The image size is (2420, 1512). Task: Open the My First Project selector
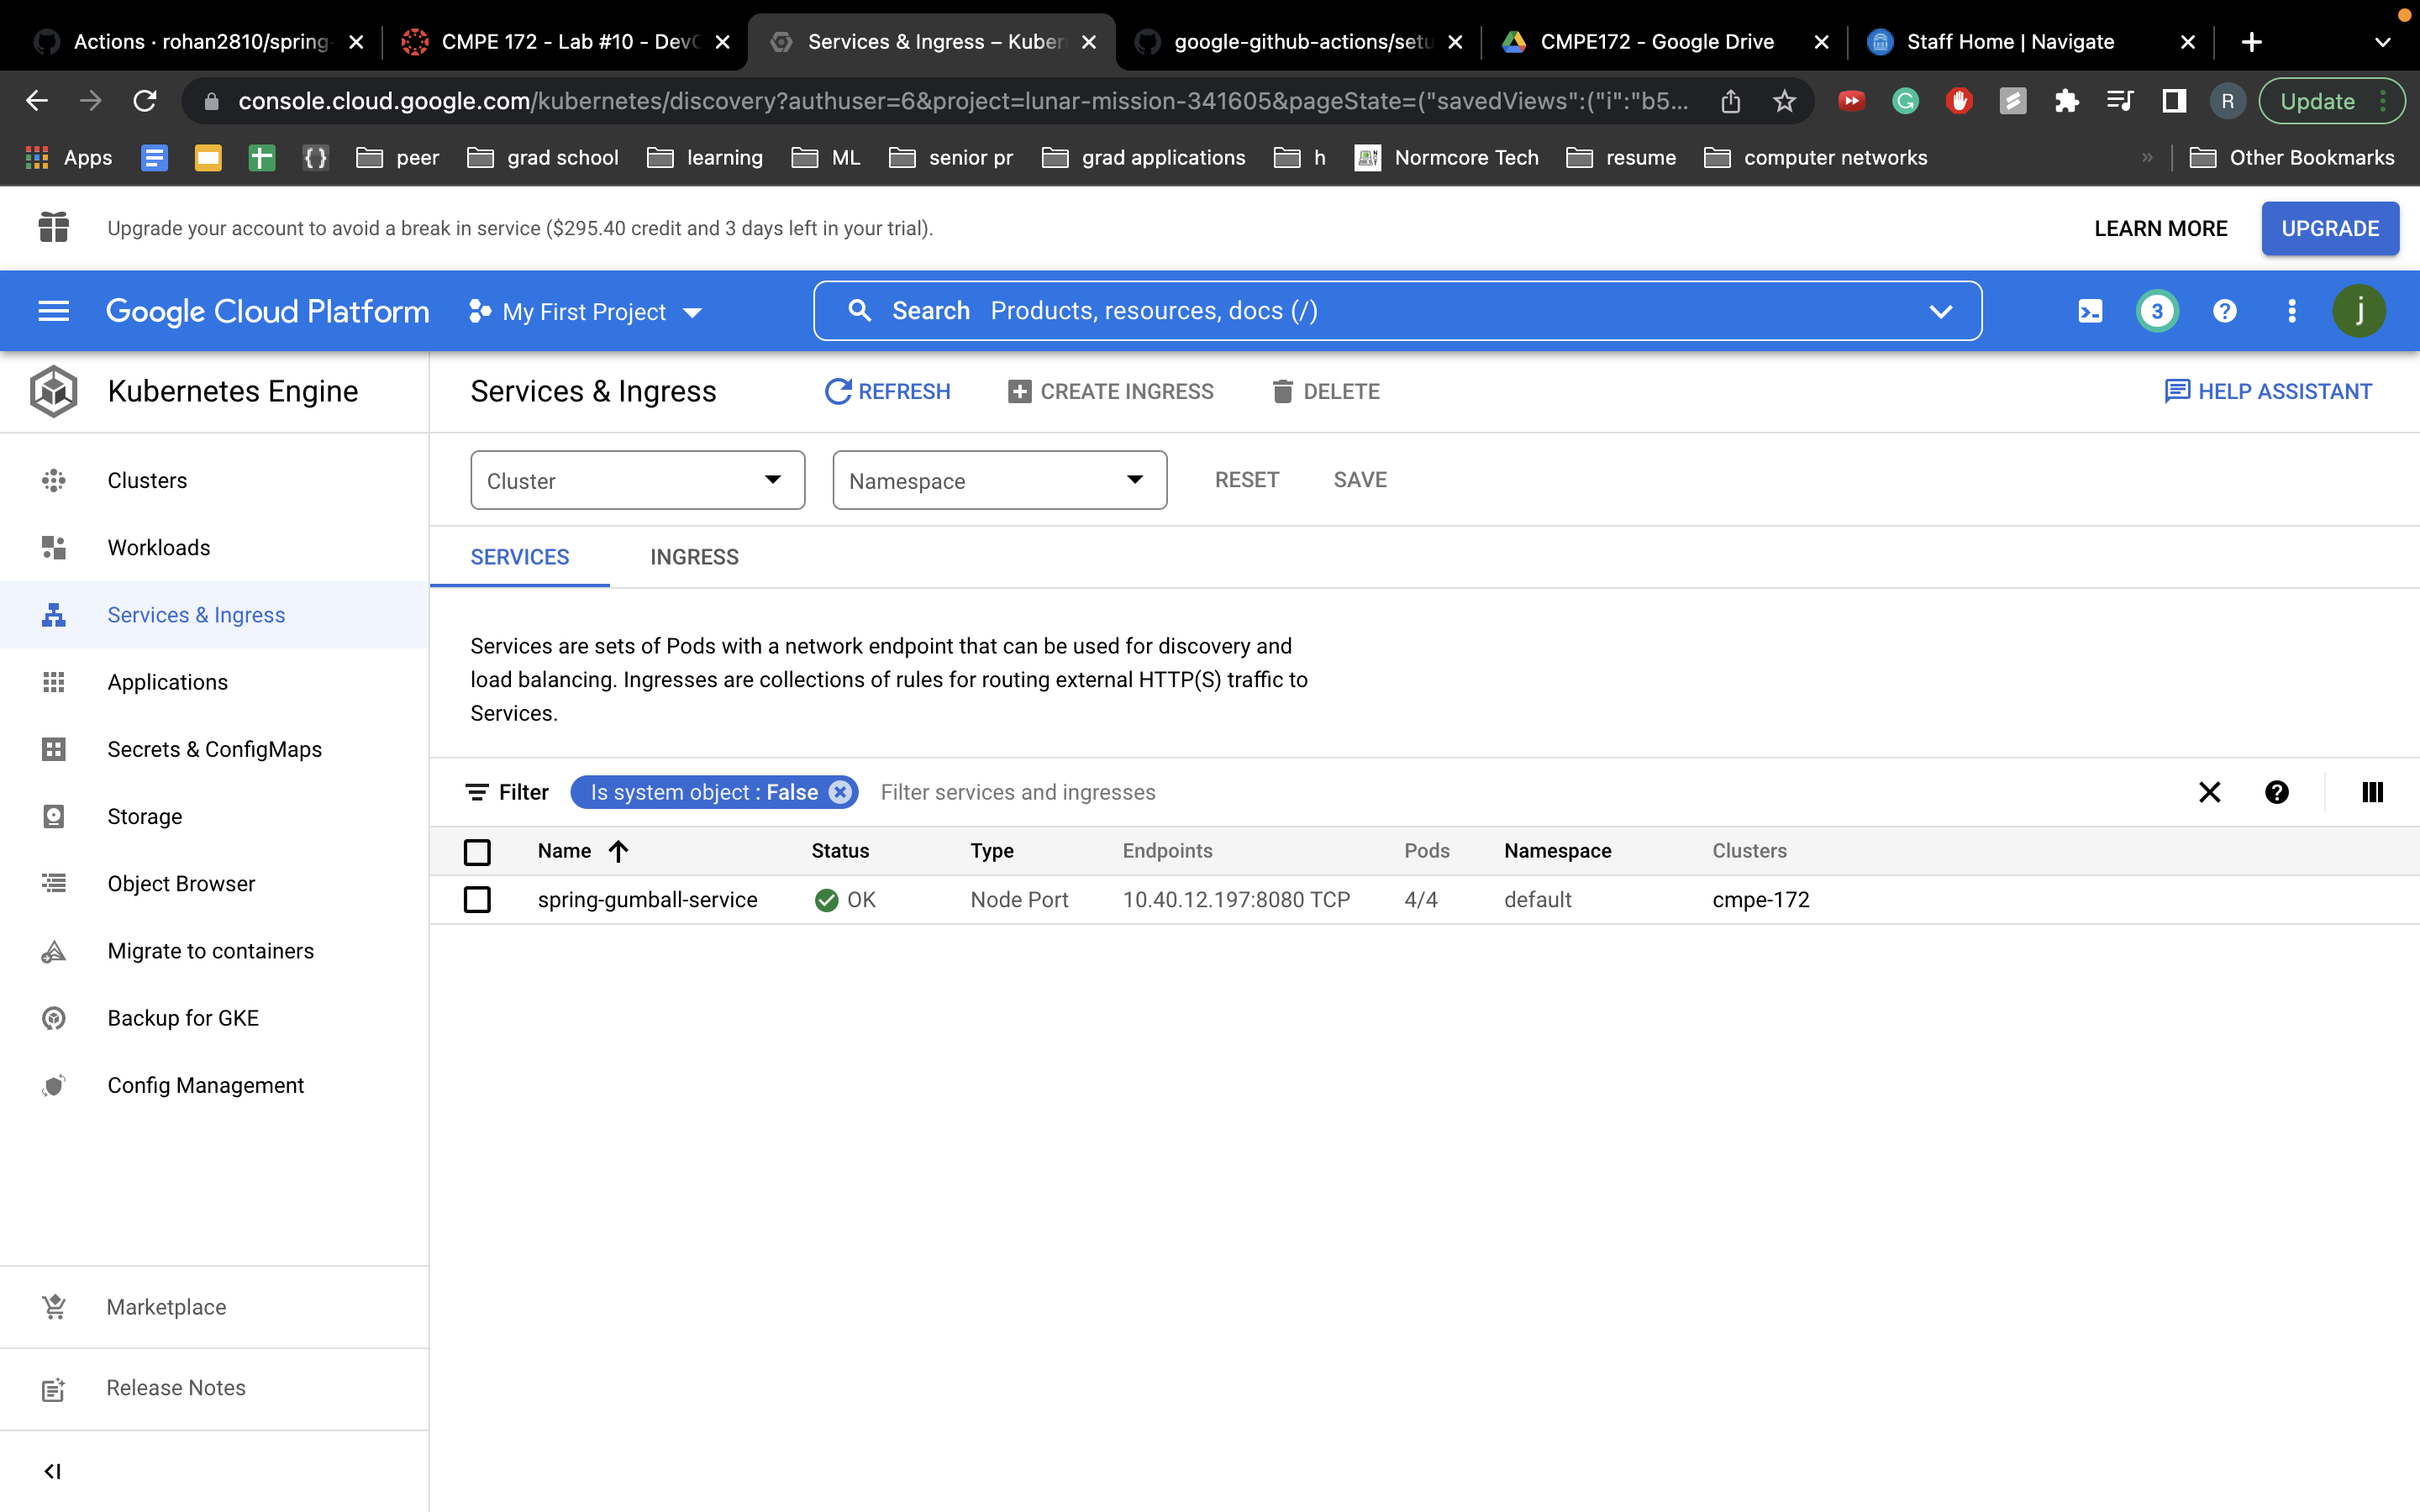586,312
